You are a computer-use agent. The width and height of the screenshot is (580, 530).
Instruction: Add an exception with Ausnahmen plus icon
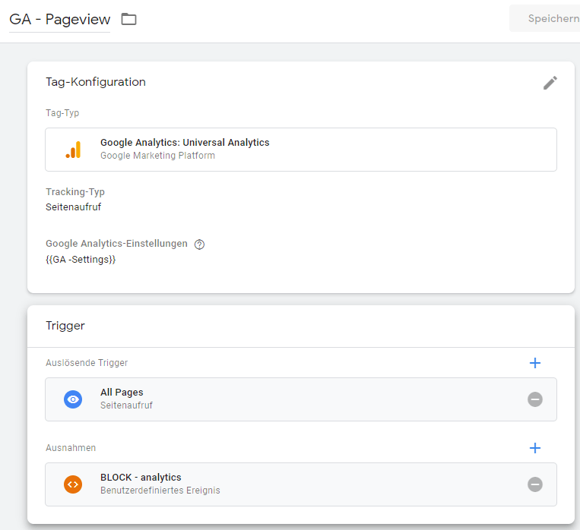coord(535,448)
